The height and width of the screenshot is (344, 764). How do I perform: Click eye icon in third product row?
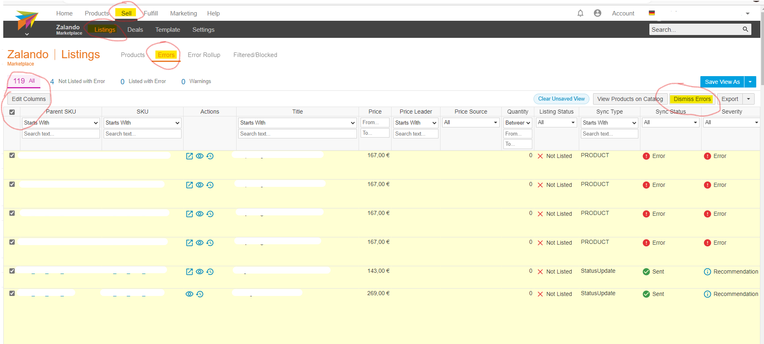coord(199,214)
